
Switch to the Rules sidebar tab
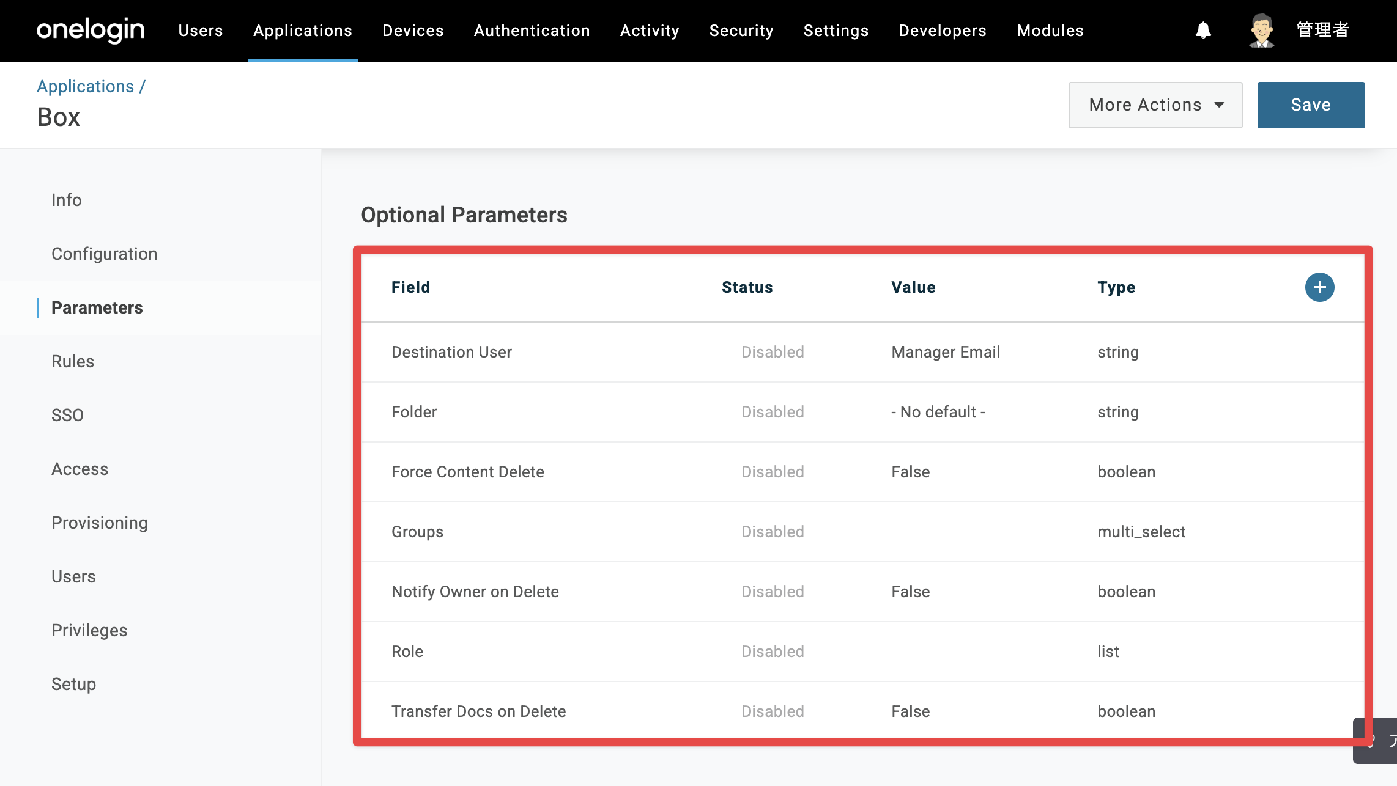(x=73, y=361)
